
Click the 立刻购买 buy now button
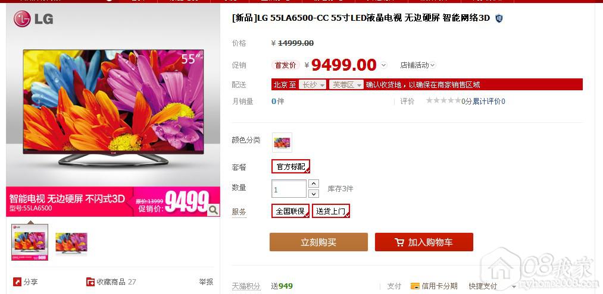[318, 242]
